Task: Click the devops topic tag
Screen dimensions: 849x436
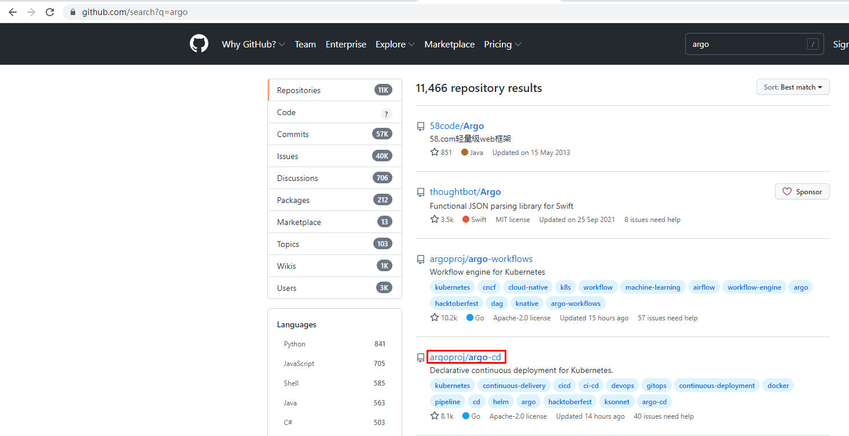Action: click(623, 386)
